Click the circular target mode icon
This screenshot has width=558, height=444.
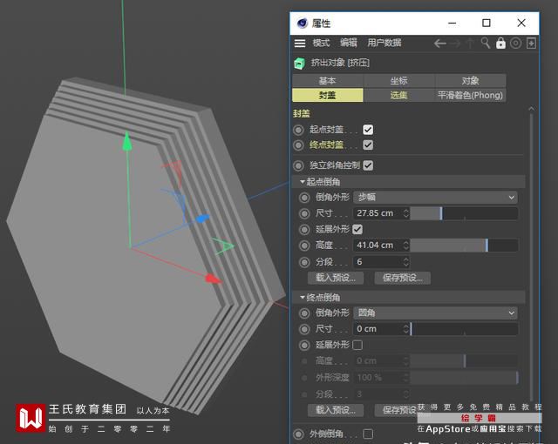click(x=515, y=43)
